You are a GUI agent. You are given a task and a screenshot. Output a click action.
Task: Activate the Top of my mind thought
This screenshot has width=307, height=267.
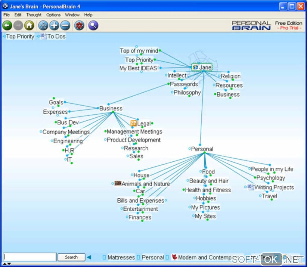click(x=139, y=51)
